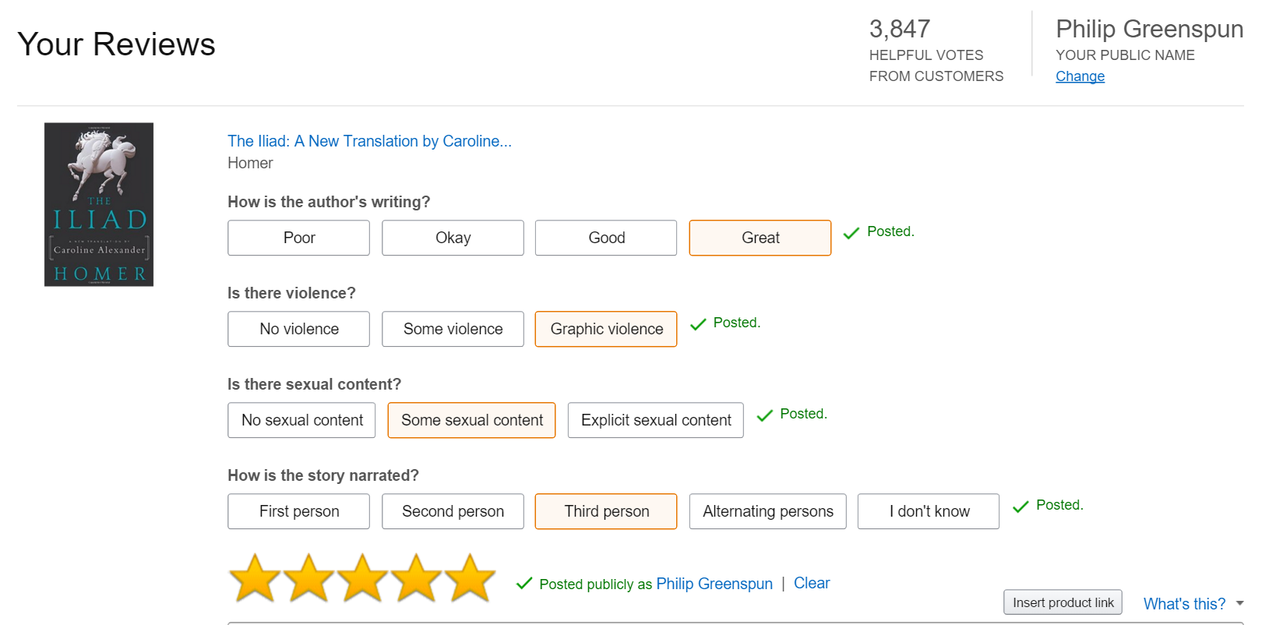Expand the What's this? dropdown arrow
Image resolution: width=1262 pixels, height=625 pixels.
[x=1239, y=603]
